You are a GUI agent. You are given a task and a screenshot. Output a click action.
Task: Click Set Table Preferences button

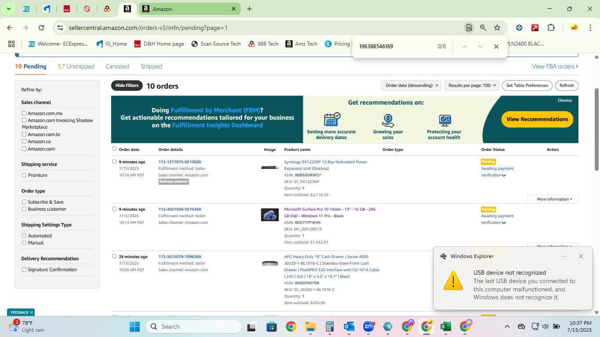pos(527,86)
